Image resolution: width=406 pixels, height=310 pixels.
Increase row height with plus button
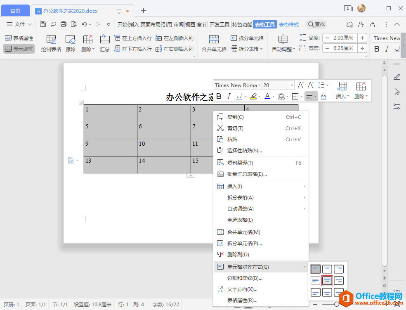pyautogui.click(x=362, y=38)
